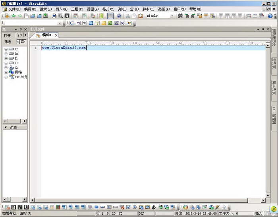Toggle the 插入 insert mode indicator
This screenshot has height=217, width=278.
[x=259, y=213]
